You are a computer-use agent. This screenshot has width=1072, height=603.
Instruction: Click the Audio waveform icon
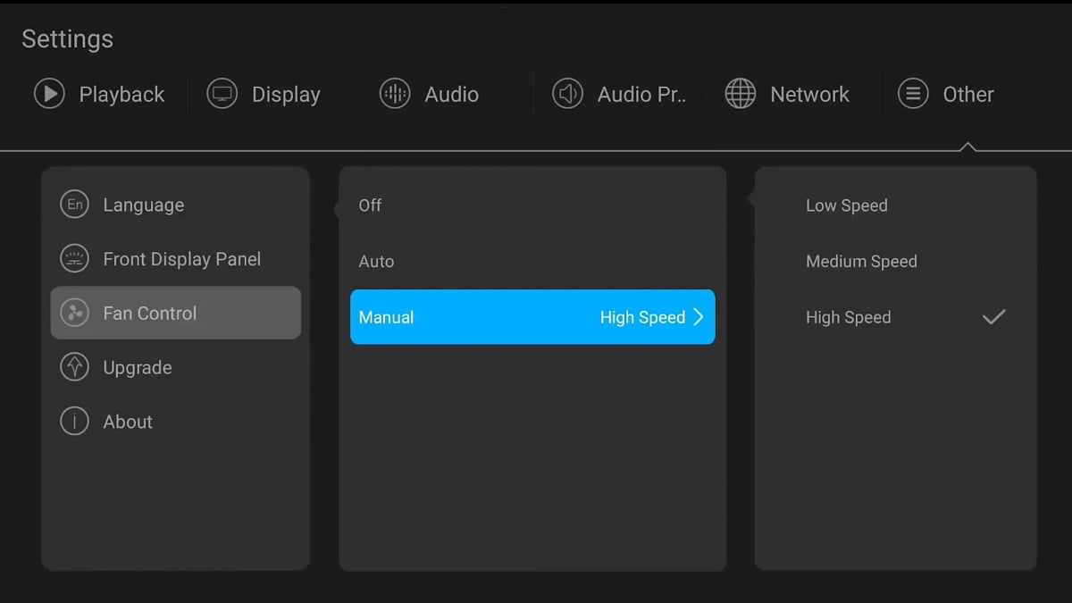tap(395, 94)
